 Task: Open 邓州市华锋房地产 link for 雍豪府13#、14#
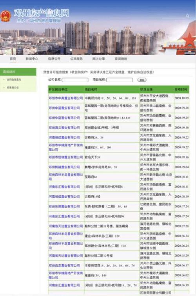pyautogui.click(x=66, y=275)
